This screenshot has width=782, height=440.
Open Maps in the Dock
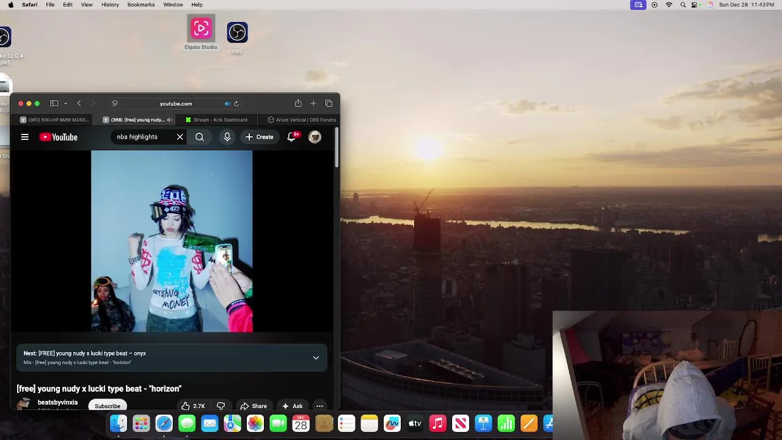(232, 424)
